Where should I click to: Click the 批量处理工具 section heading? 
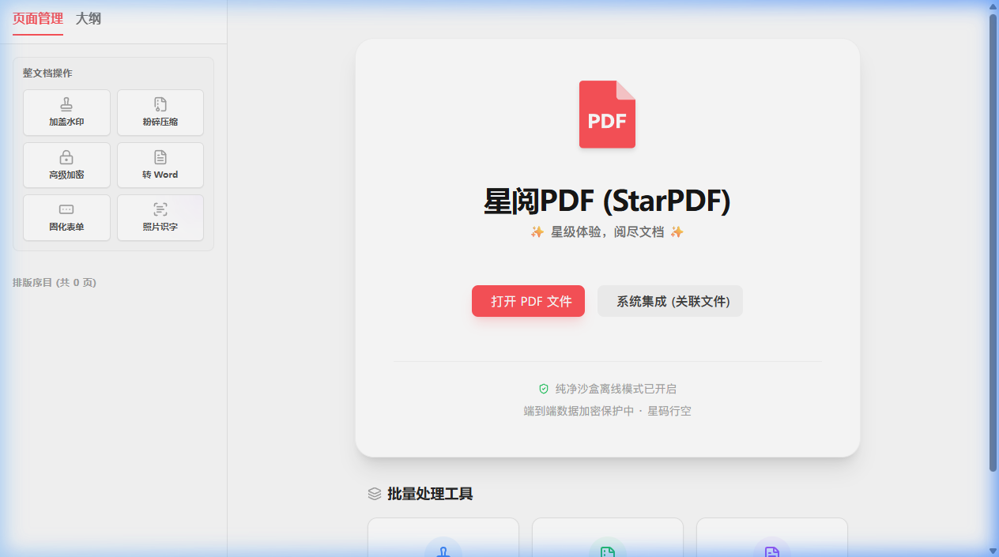(x=430, y=494)
